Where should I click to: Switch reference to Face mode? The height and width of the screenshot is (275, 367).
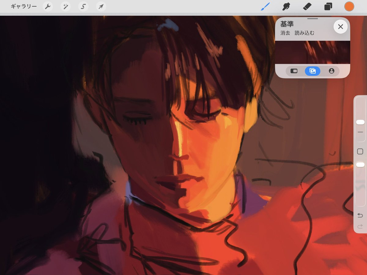[332, 71]
